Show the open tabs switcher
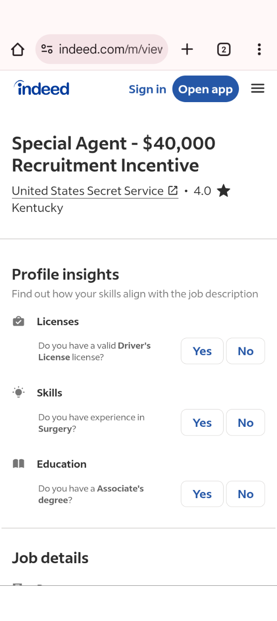The height and width of the screenshot is (621, 277). [x=224, y=49]
